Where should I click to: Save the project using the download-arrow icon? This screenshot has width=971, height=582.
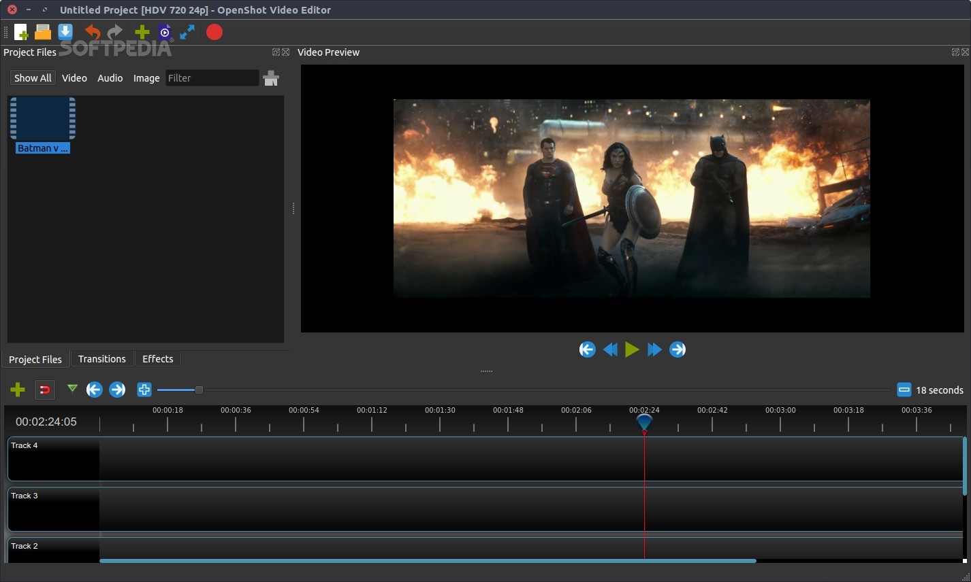65,32
